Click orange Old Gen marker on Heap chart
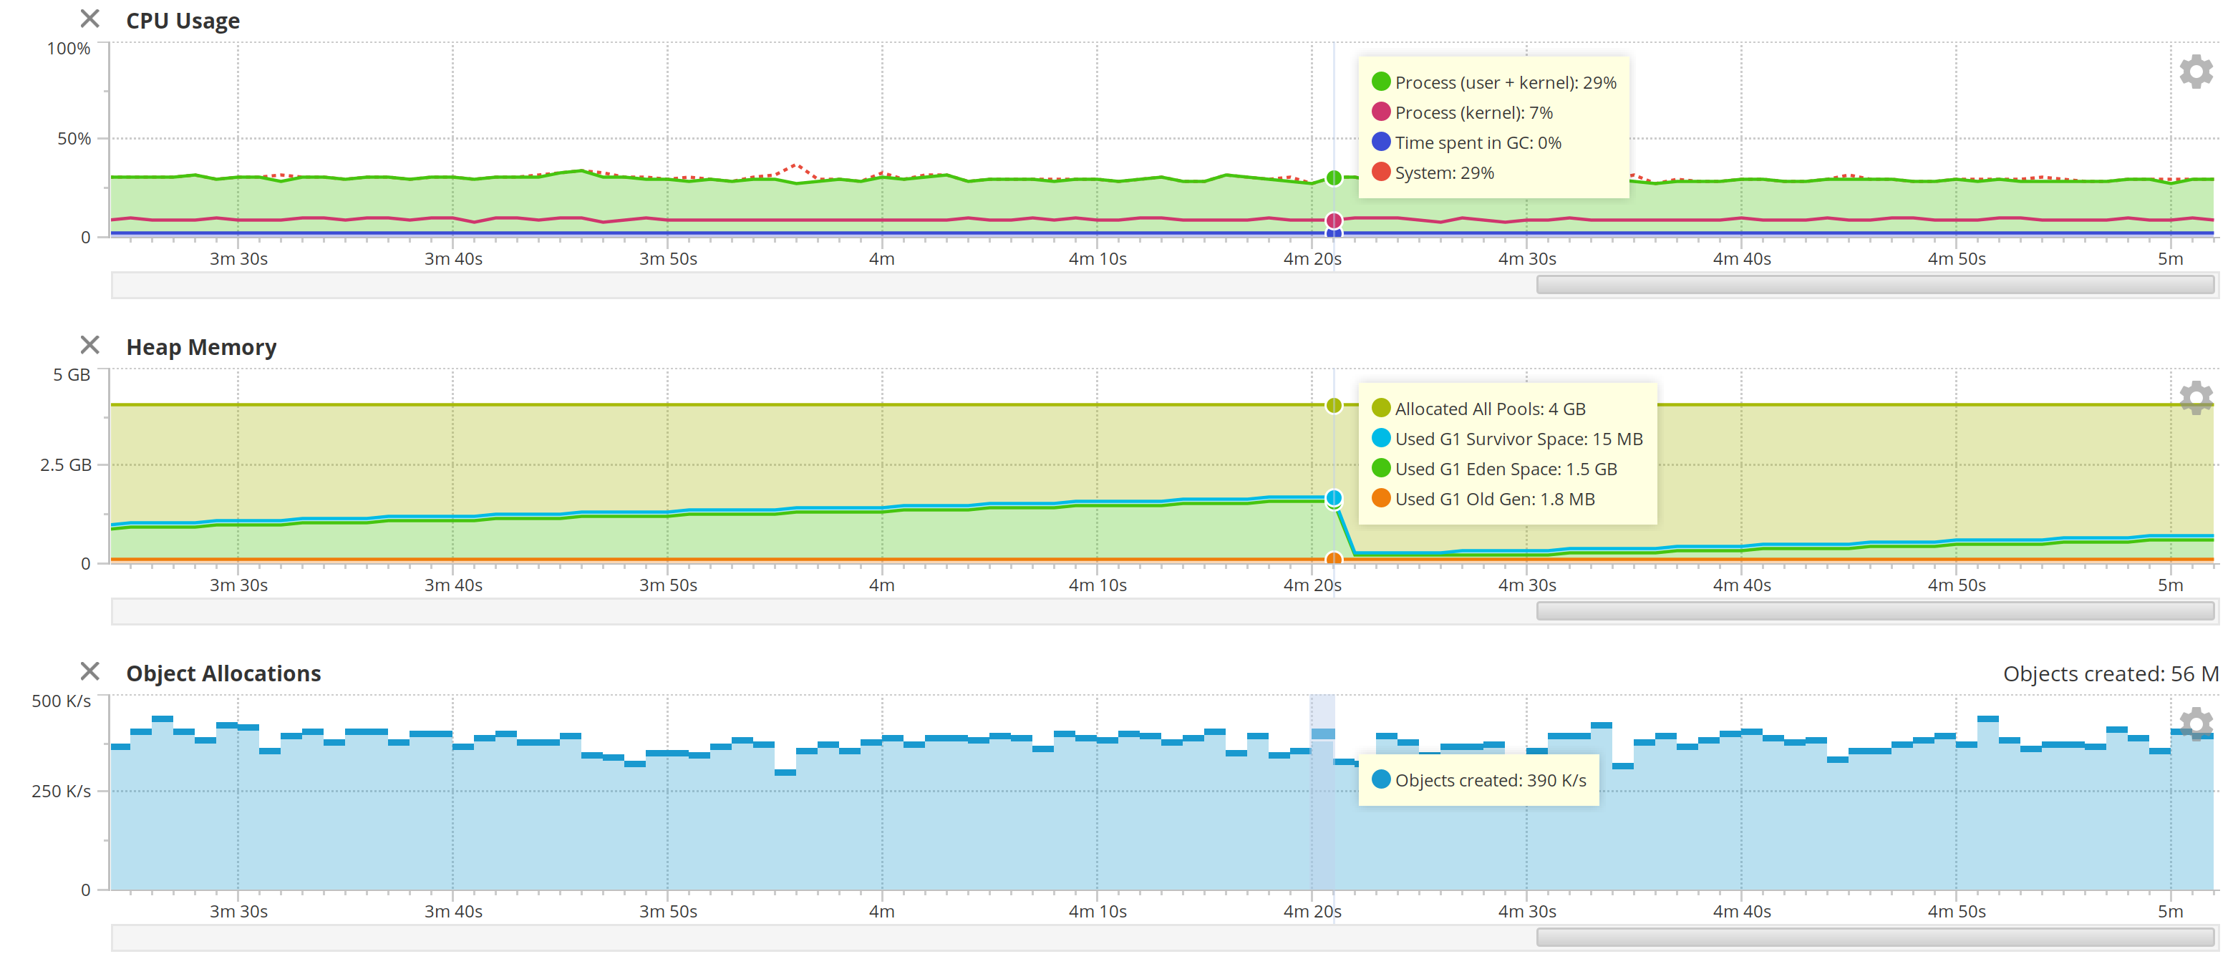 [x=1334, y=559]
